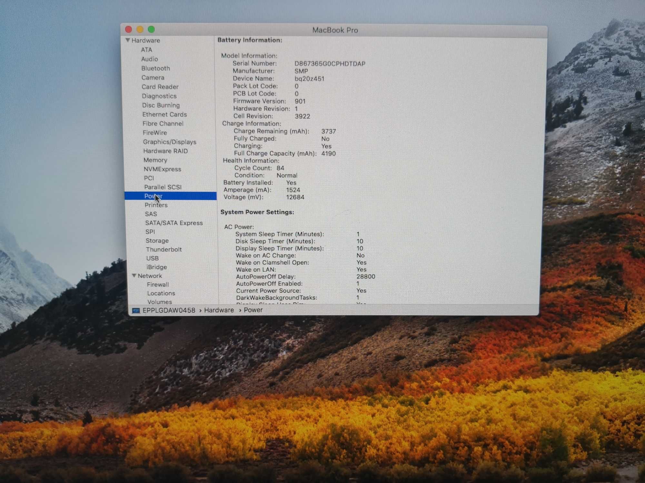Click the Device Name value bq20z451

click(x=309, y=79)
